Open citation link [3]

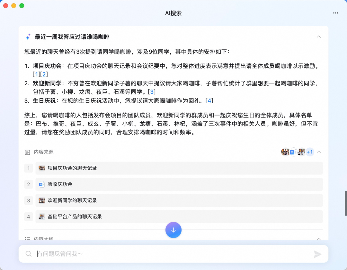pos(152,92)
